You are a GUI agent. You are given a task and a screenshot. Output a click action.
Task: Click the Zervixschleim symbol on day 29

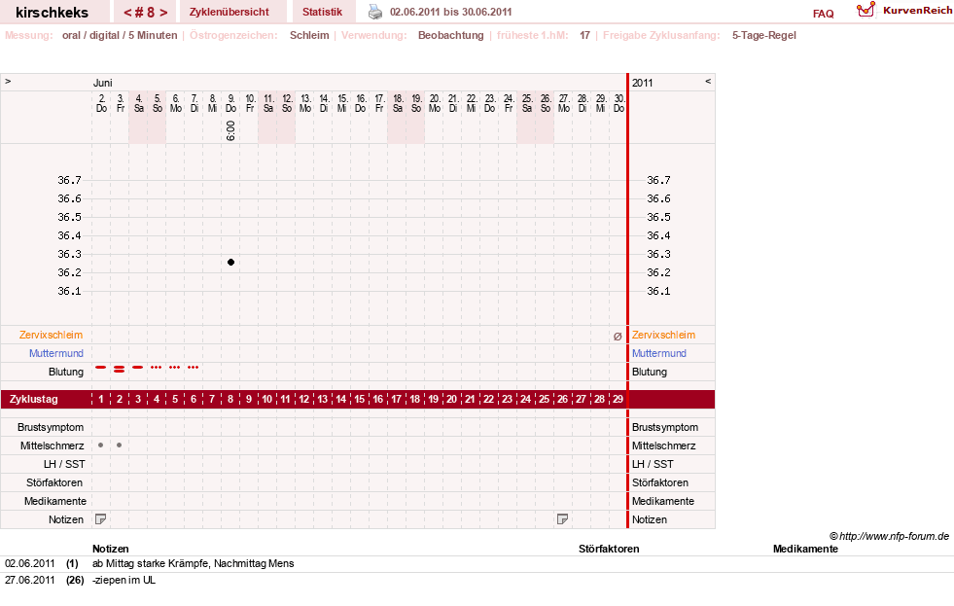point(618,336)
